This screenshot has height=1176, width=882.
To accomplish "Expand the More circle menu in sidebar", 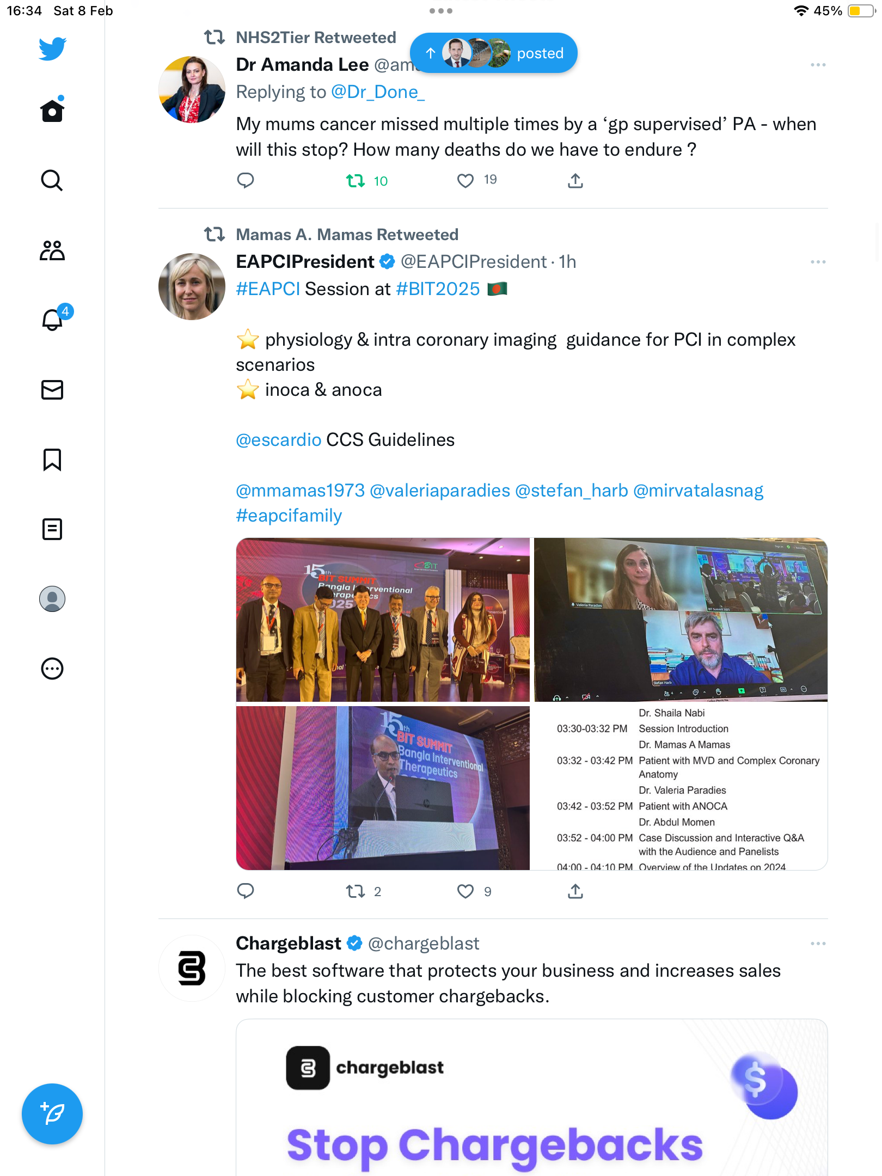I will [x=52, y=669].
